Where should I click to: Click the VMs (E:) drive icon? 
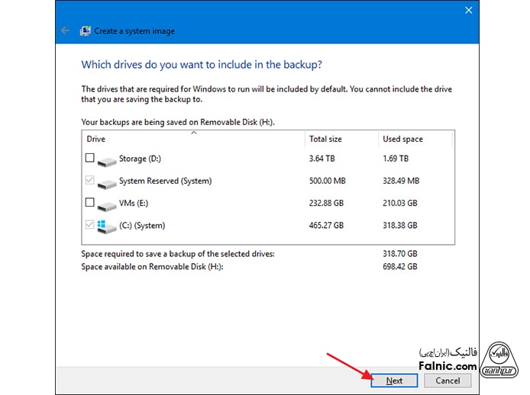(108, 204)
